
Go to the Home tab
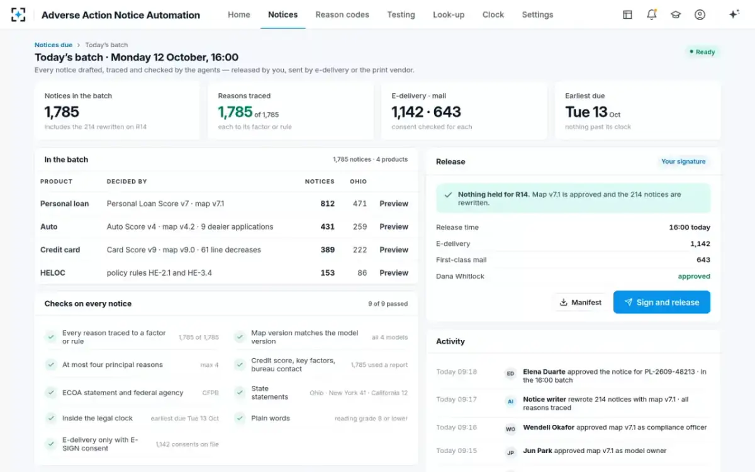coord(239,14)
